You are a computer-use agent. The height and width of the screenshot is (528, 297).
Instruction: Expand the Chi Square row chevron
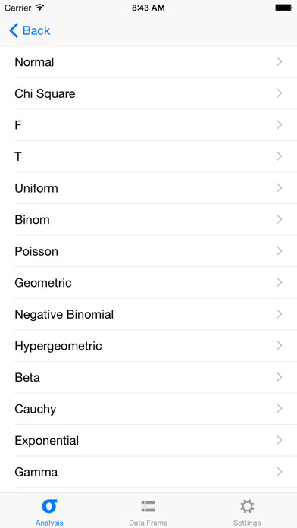point(279,93)
